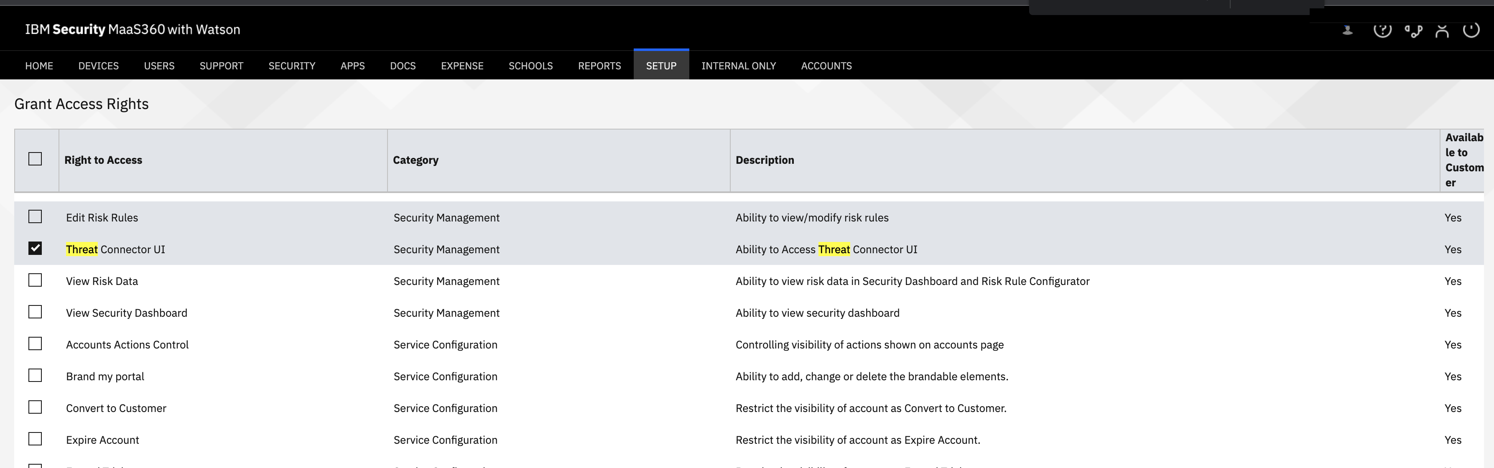Screen dimensions: 1494x468
Task: Uncheck the Threat Connector UI checkbox
Action: [35, 249]
